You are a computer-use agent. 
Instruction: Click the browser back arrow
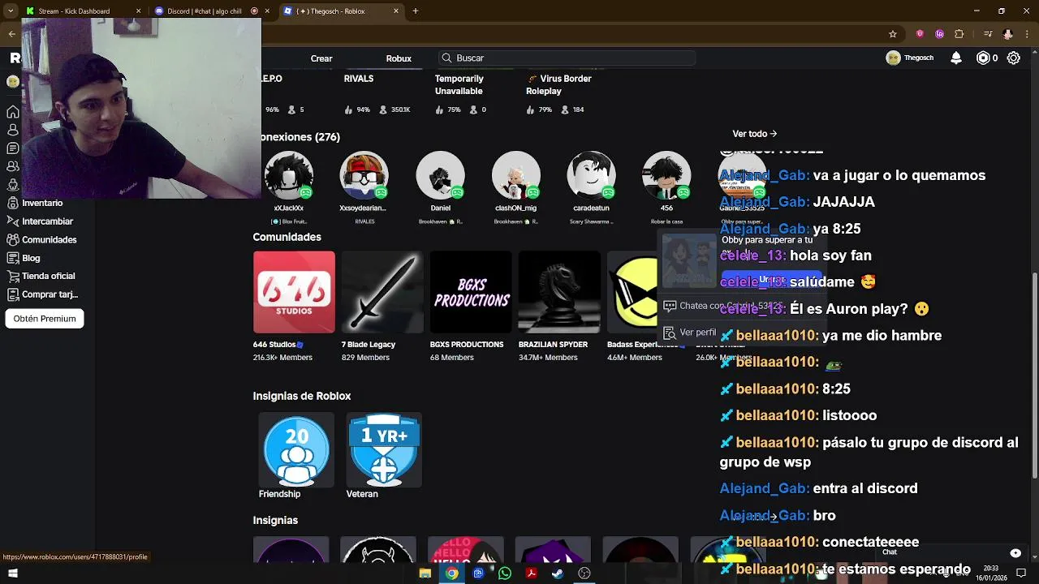click(11, 34)
